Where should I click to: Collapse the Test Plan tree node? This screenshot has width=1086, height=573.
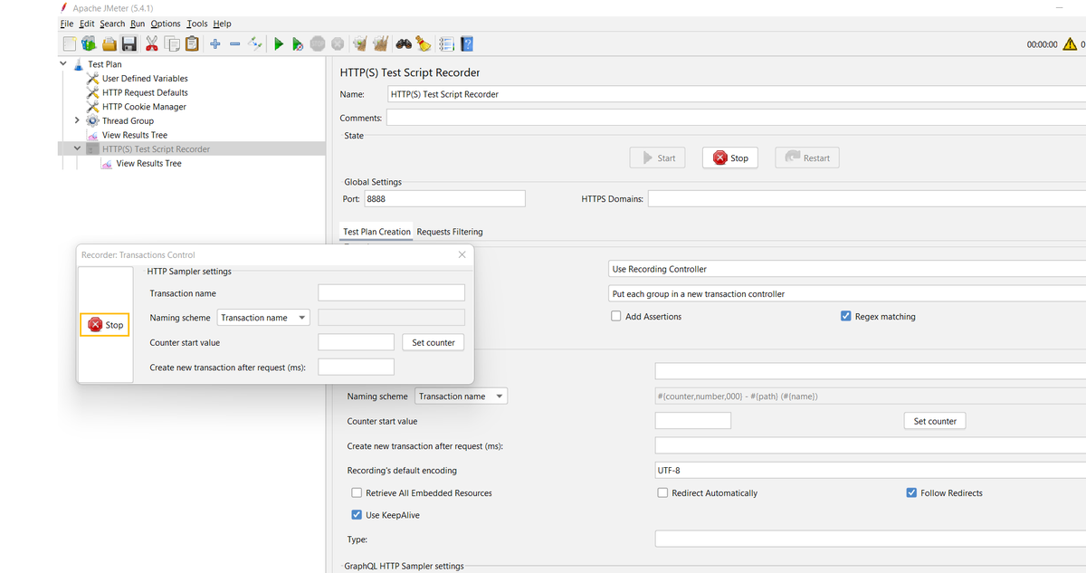63,64
